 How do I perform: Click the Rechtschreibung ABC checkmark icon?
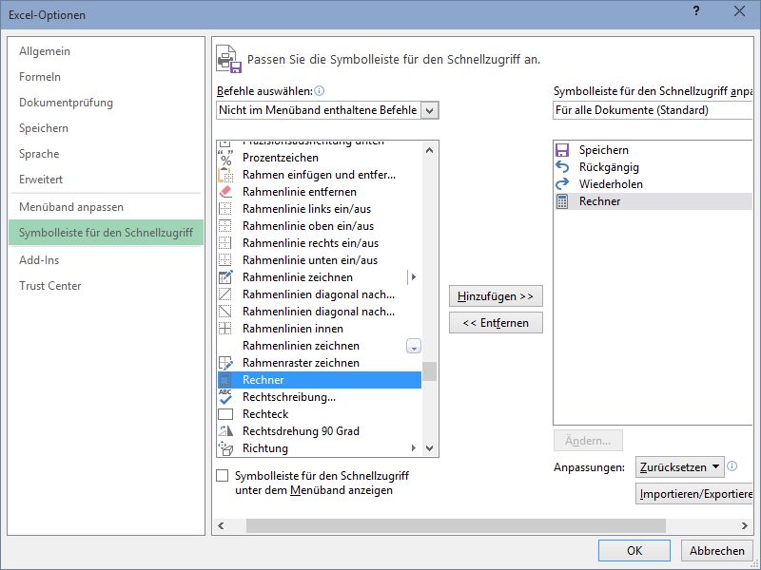coord(225,396)
